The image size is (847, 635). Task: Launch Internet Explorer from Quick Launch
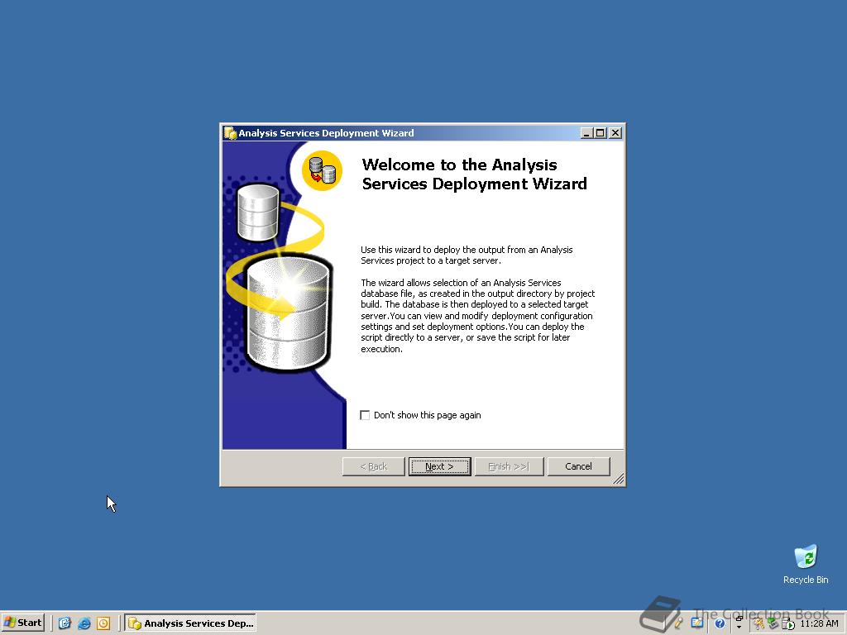point(84,623)
